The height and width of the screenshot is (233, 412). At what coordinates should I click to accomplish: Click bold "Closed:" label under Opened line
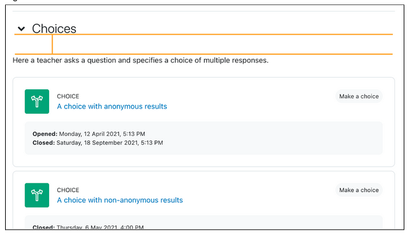(x=43, y=143)
